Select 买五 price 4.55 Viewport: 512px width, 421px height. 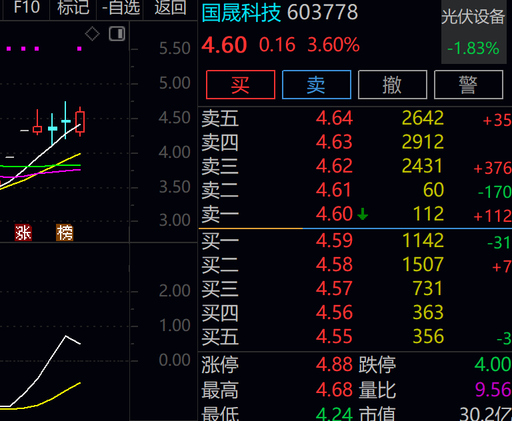[x=335, y=336]
